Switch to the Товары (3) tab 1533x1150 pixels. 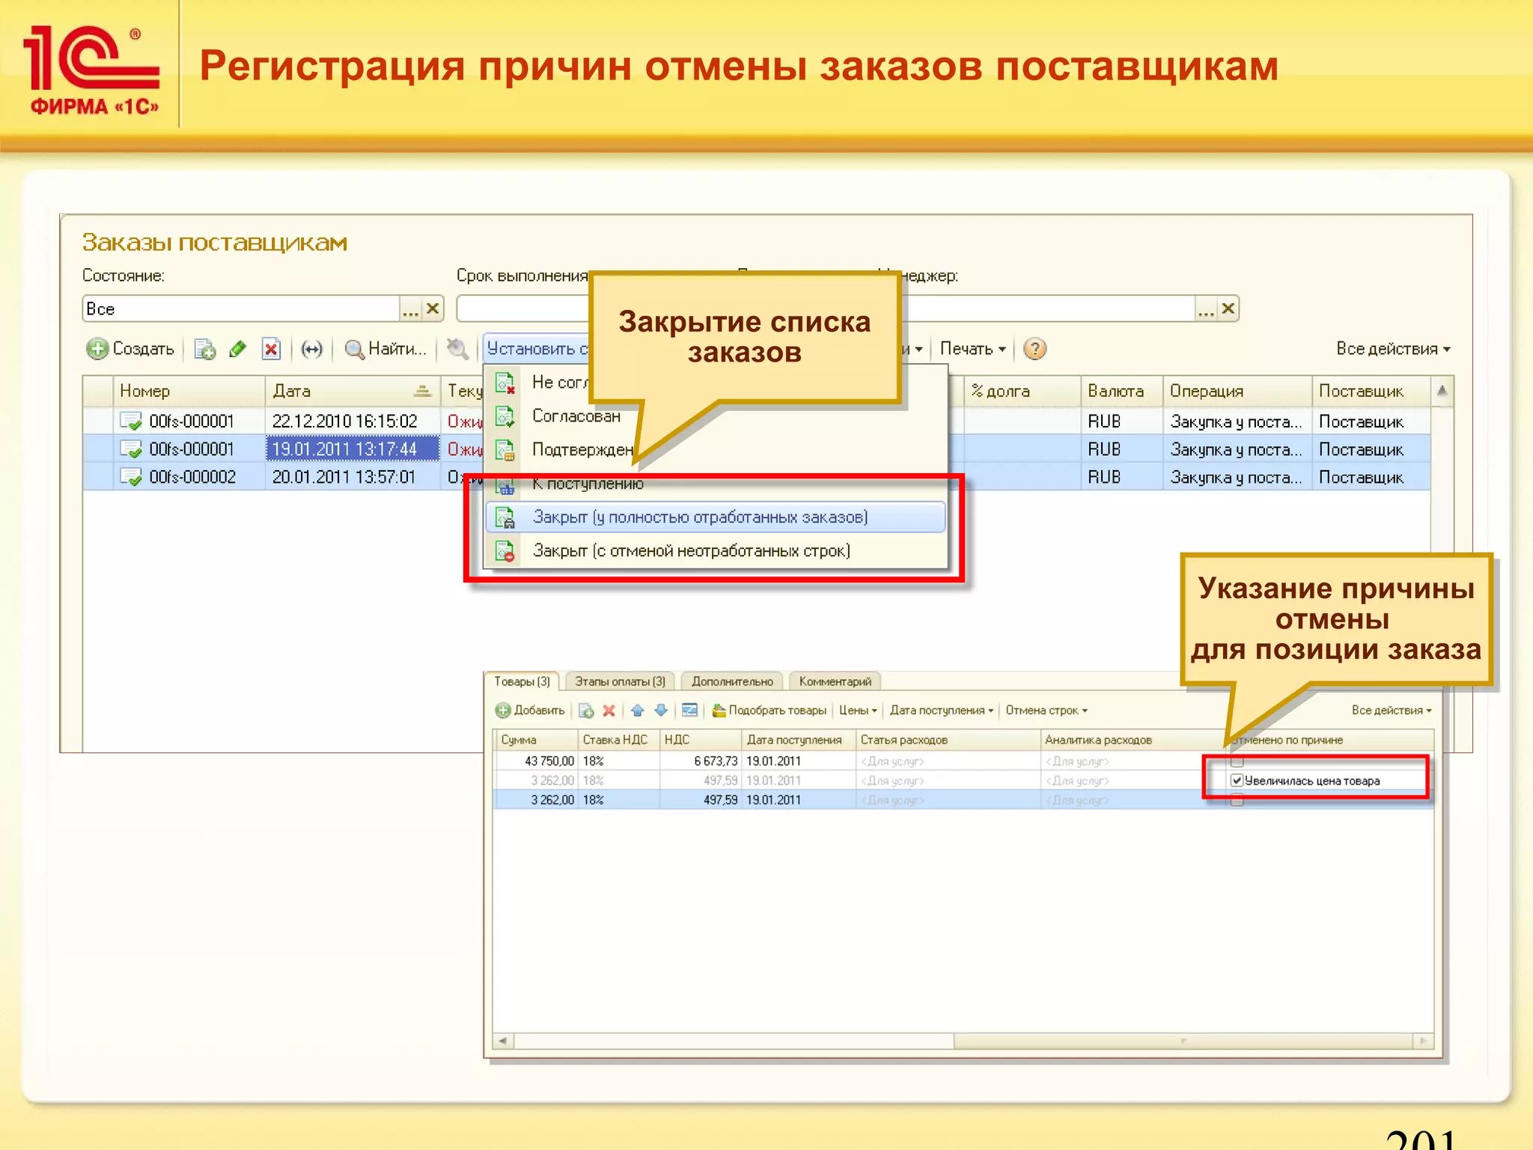coord(522,681)
